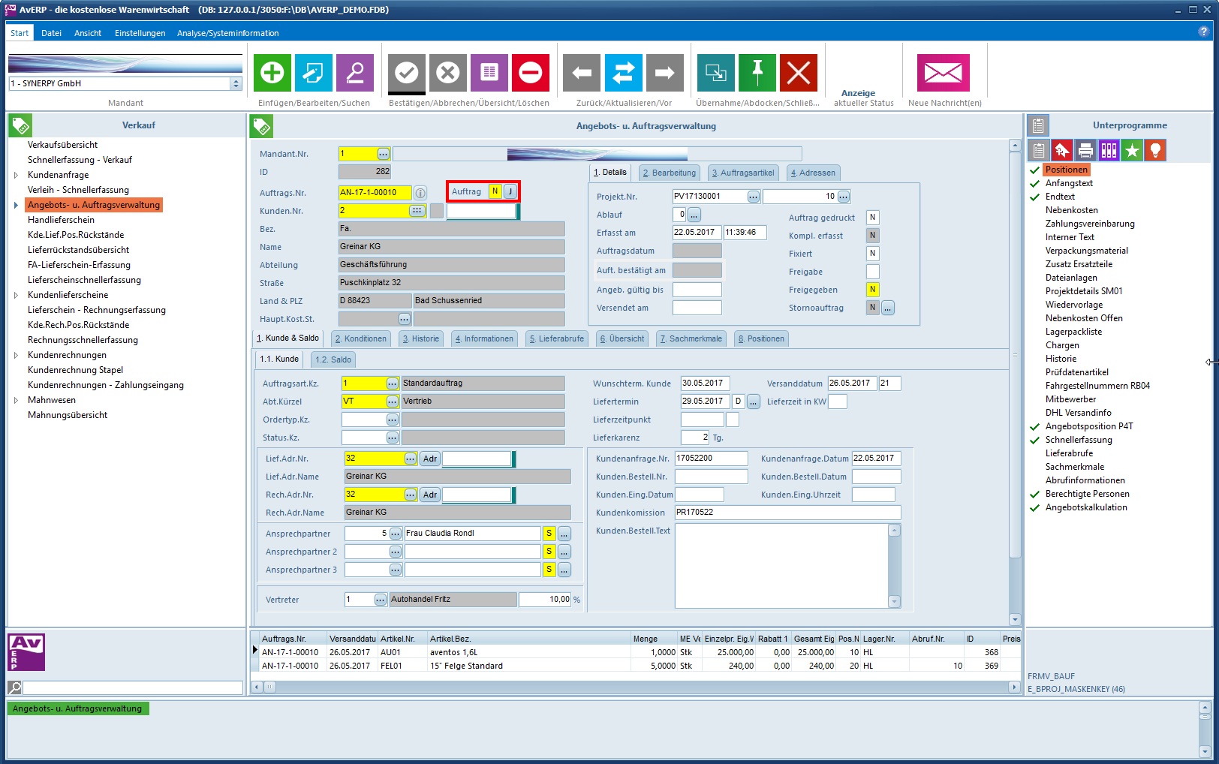Click the orange lightbulb icon in Unterprogramme

point(1155,150)
